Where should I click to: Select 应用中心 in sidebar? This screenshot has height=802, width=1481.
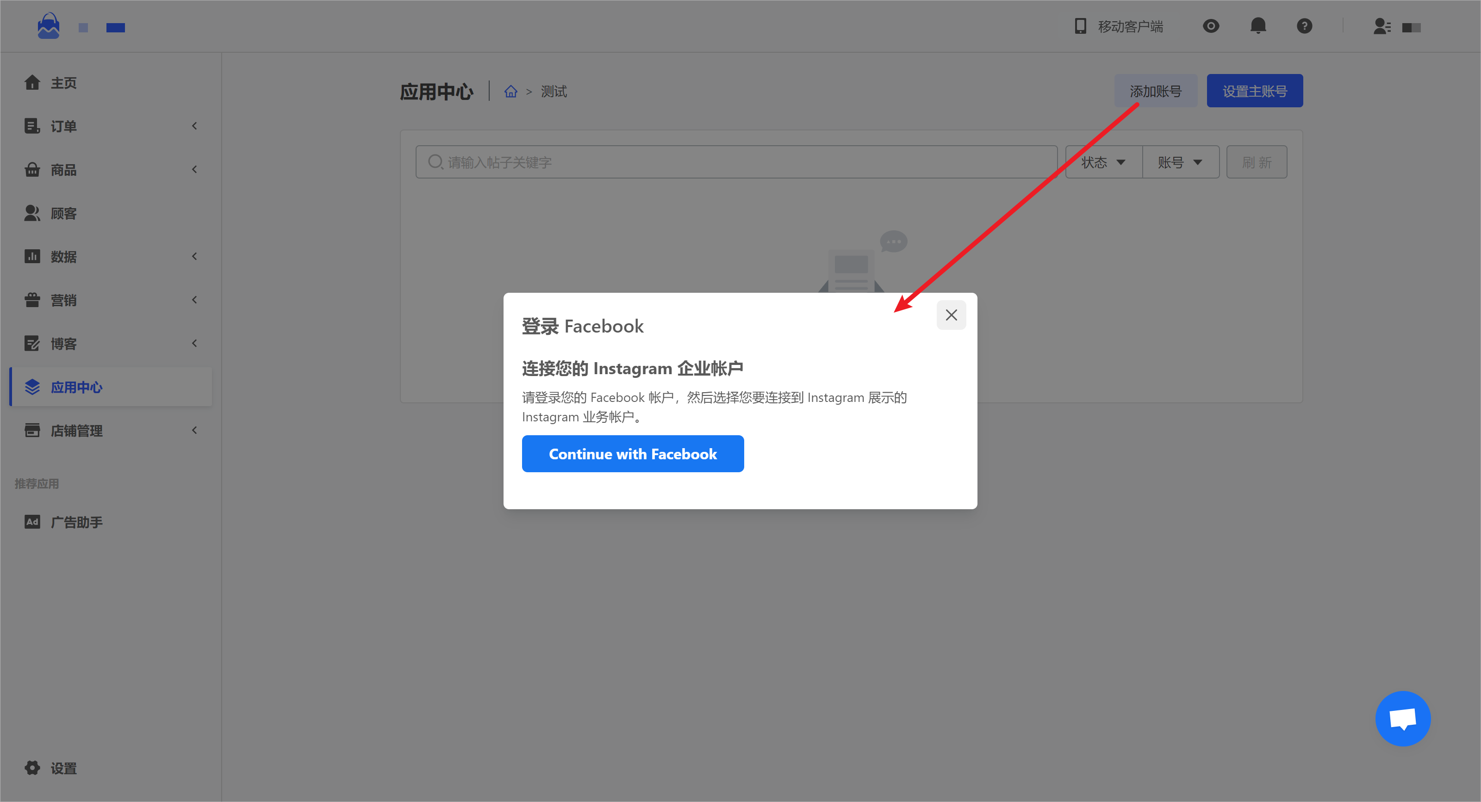(x=111, y=387)
